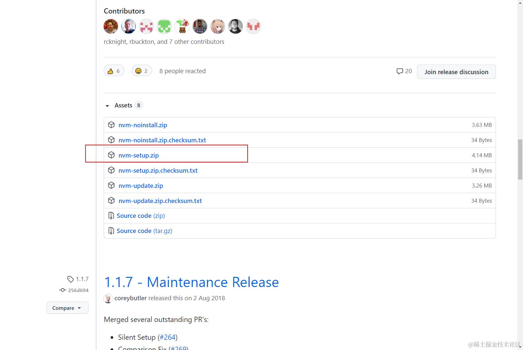Image resolution: width=523 pixels, height=350 pixels.
Task: Open the anime girl contributor avatar
Action: (x=218, y=26)
